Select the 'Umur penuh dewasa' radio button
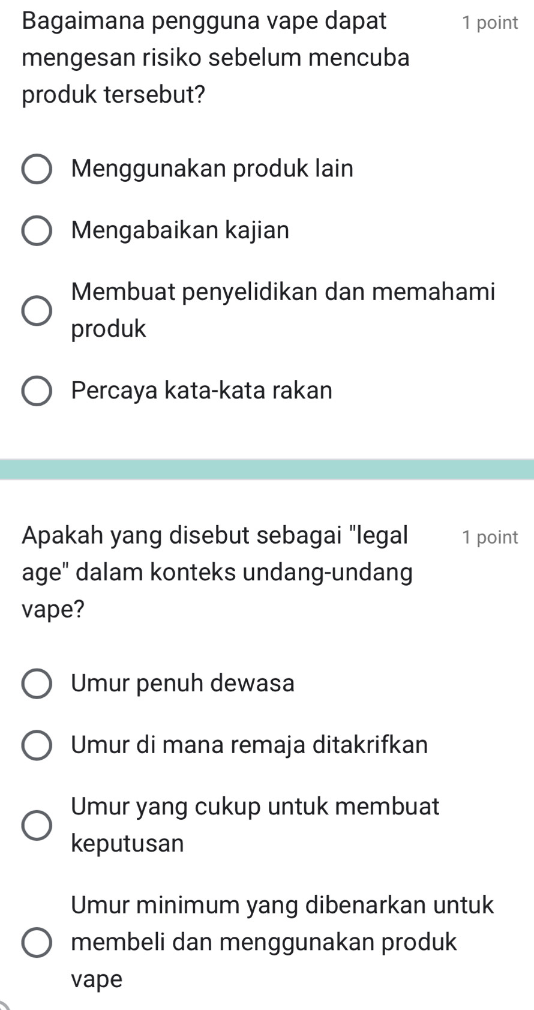The width and height of the screenshot is (534, 1010). click(x=37, y=684)
